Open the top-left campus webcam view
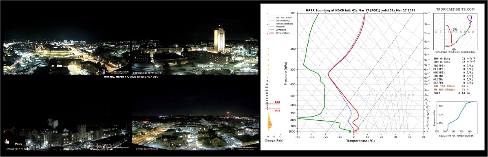The width and height of the screenshot is (488, 157). click(66, 57)
